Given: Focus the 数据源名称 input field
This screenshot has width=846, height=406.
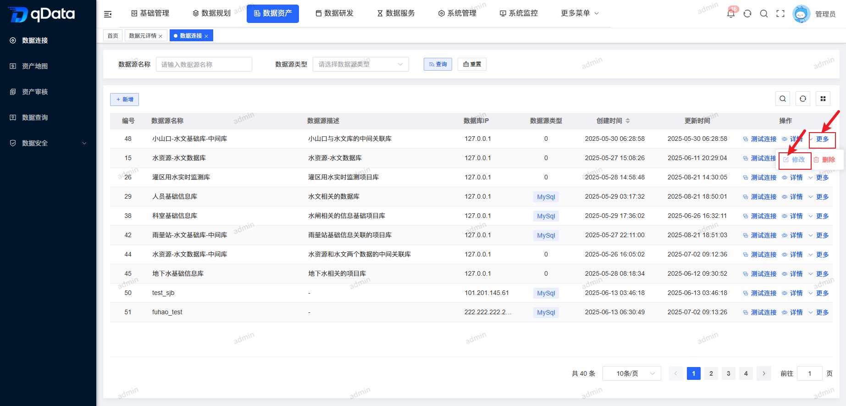Looking at the screenshot, I should pyautogui.click(x=204, y=64).
